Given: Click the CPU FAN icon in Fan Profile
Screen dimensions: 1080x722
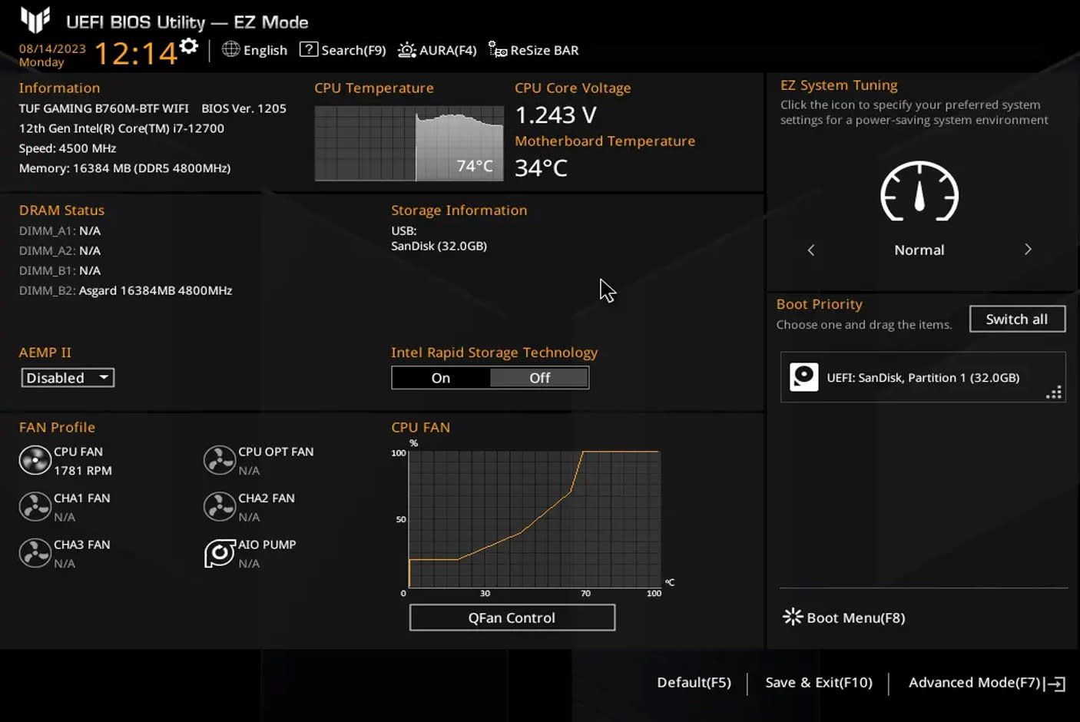Looking at the screenshot, I should 35,460.
